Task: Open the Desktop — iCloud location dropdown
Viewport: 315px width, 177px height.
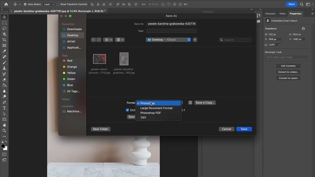Action: [x=168, y=40]
